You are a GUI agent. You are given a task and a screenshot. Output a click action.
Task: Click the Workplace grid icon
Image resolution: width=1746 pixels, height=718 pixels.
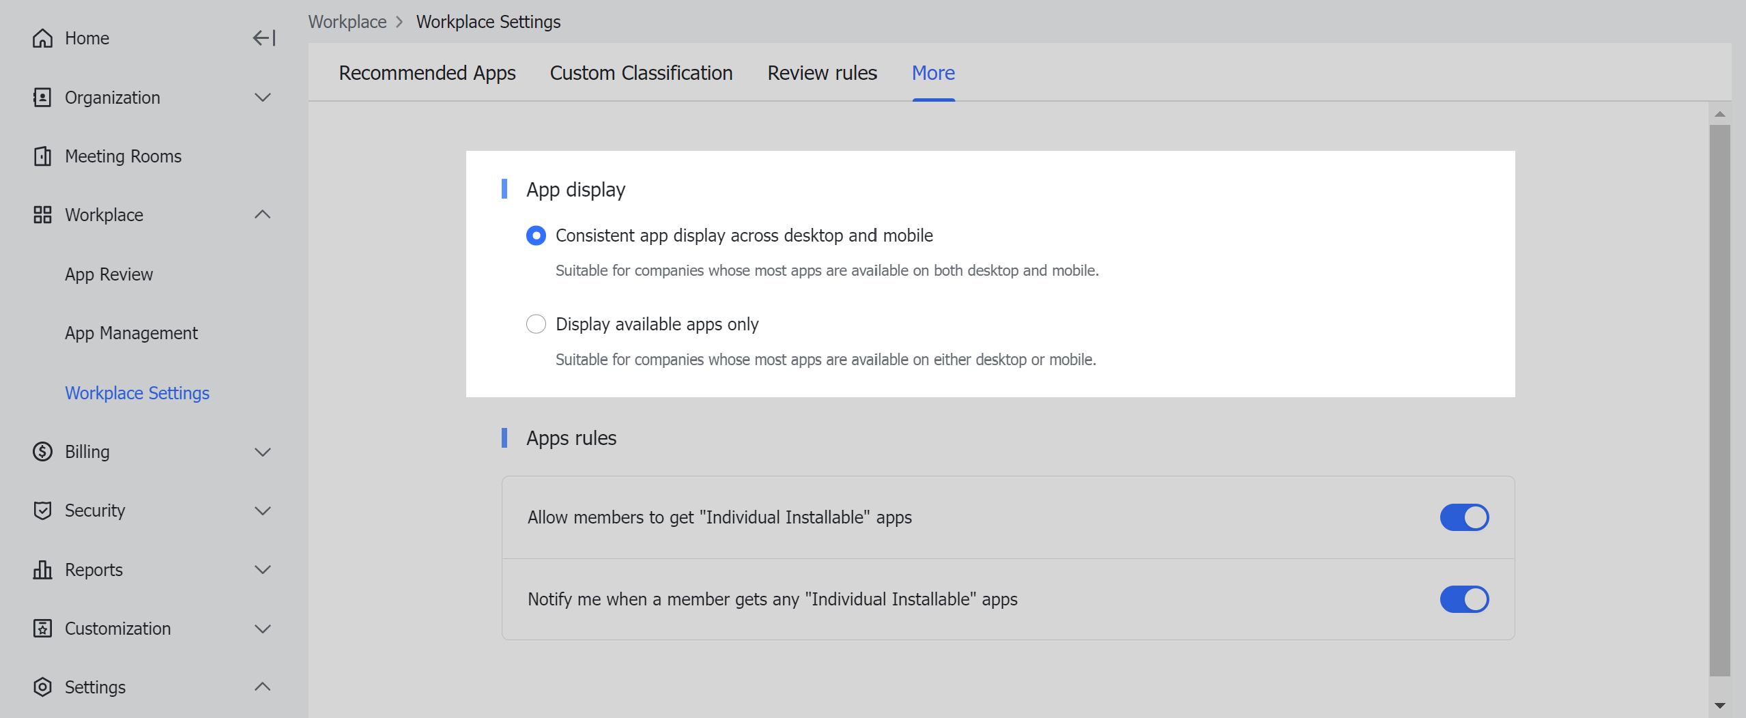pyautogui.click(x=42, y=215)
